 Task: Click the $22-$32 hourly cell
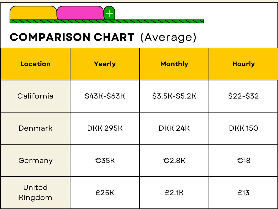(244, 96)
